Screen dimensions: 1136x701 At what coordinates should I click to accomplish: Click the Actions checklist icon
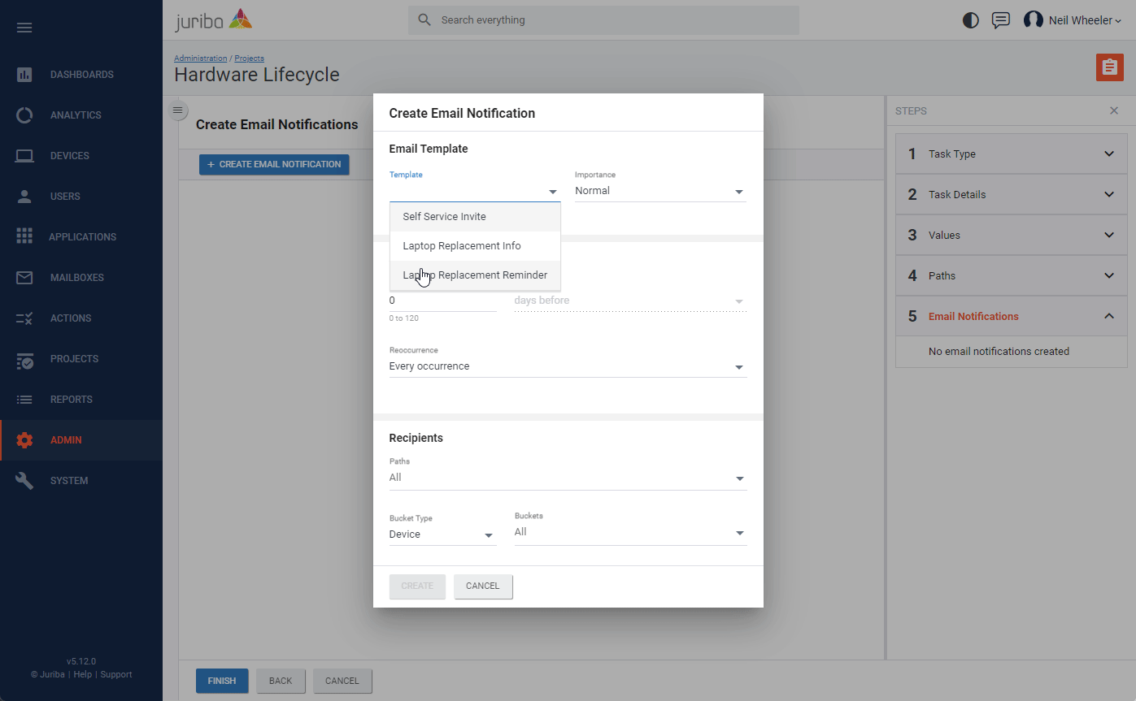(24, 318)
